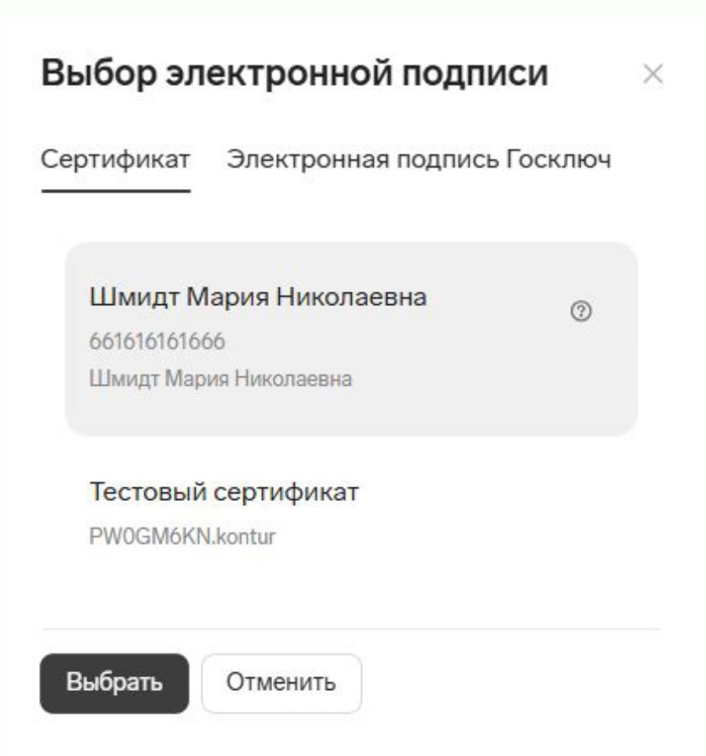Click the word Электронная in the tab bar
706x756 pixels.
309,159
